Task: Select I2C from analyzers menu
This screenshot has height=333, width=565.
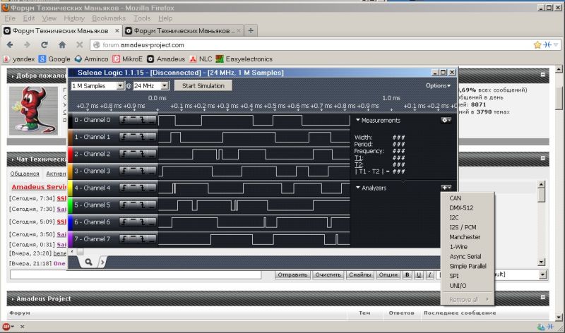Action: tap(456, 217)
